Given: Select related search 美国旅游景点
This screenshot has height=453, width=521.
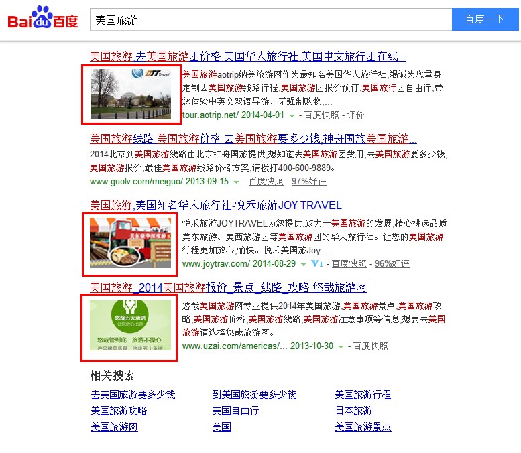Looking at the screenshot, I should click(363, 427).
